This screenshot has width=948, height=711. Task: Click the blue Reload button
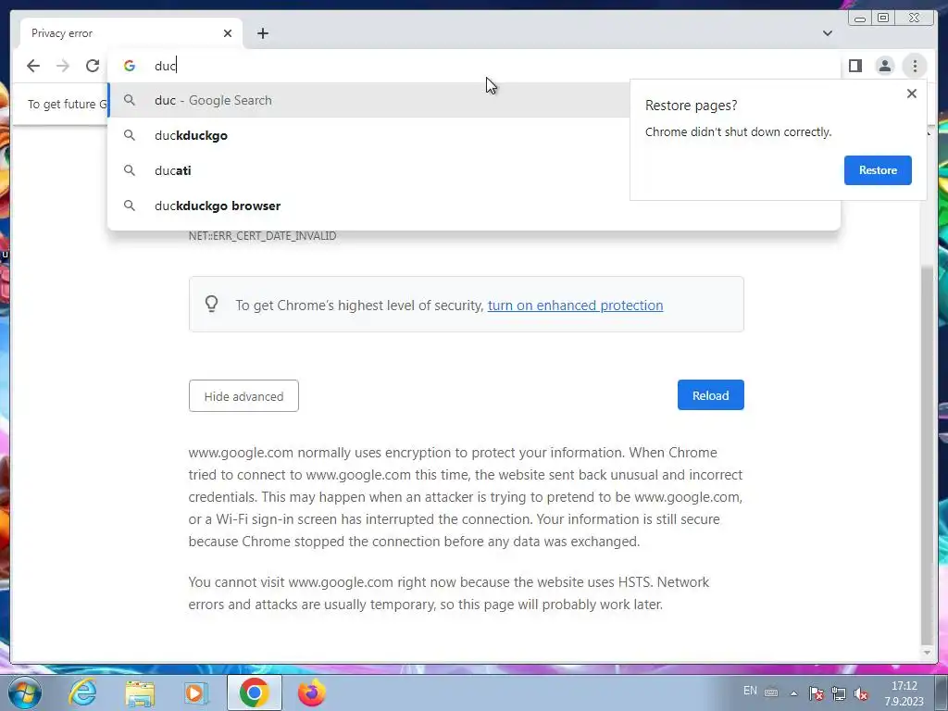[x=710, y=394]
